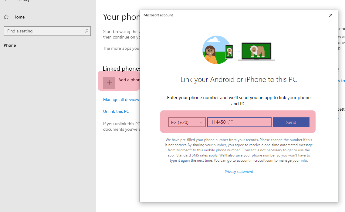The height and width of the screenshot is (212, 345).
Task: Click the Home icon in Settings sidebar
Action: (x=6, y=17)
